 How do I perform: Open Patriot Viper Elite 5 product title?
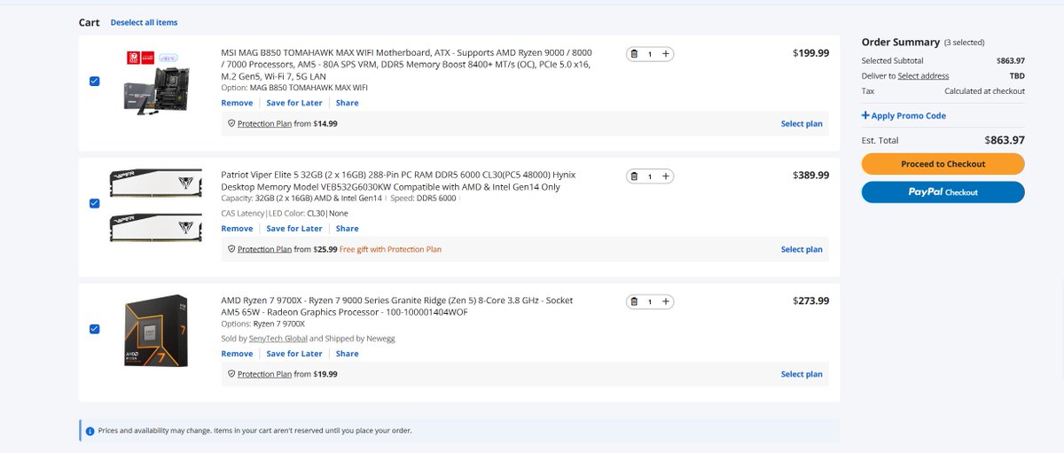[398, 181]
